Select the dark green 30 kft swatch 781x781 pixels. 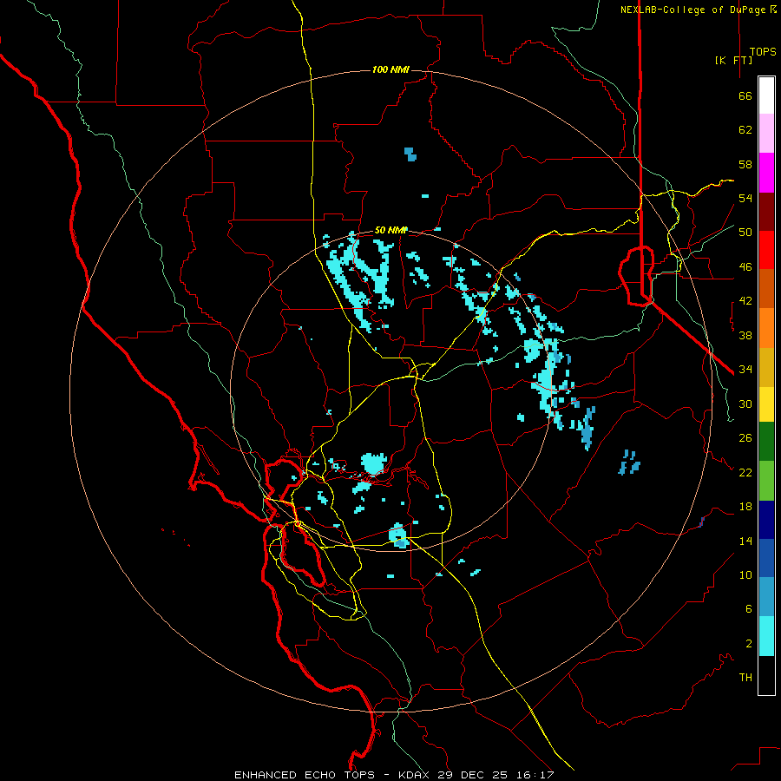766,442
